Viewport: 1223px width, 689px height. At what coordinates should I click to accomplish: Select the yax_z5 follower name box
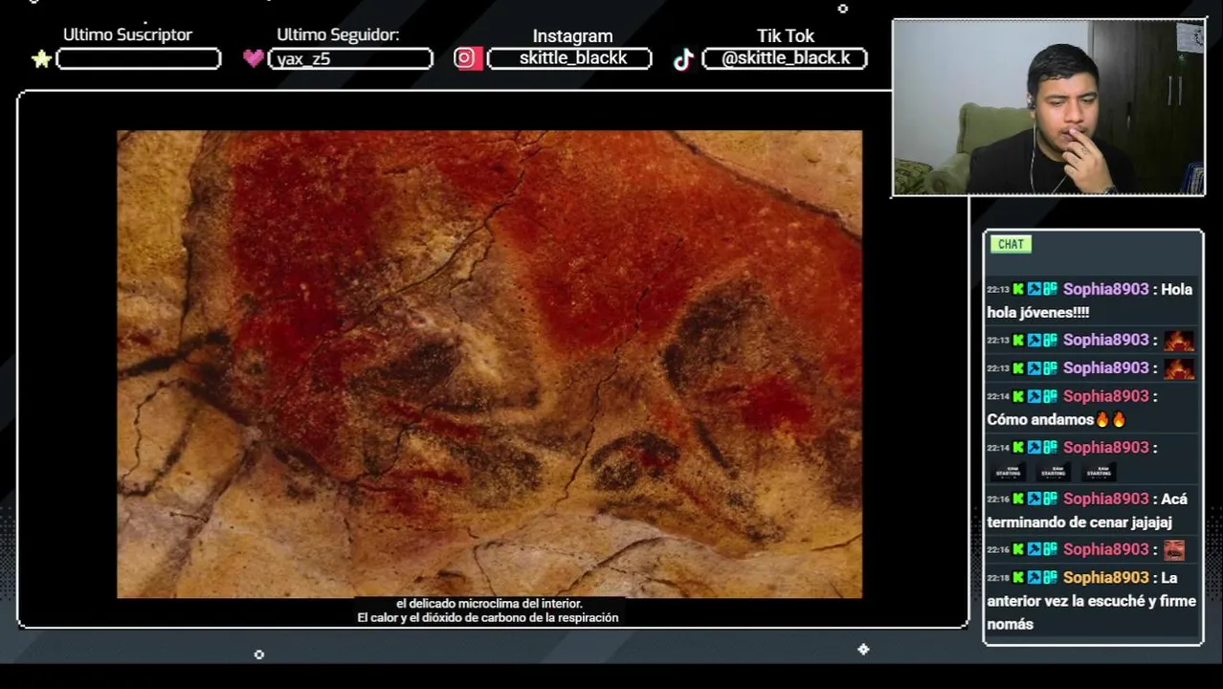(x=350, y=59)
